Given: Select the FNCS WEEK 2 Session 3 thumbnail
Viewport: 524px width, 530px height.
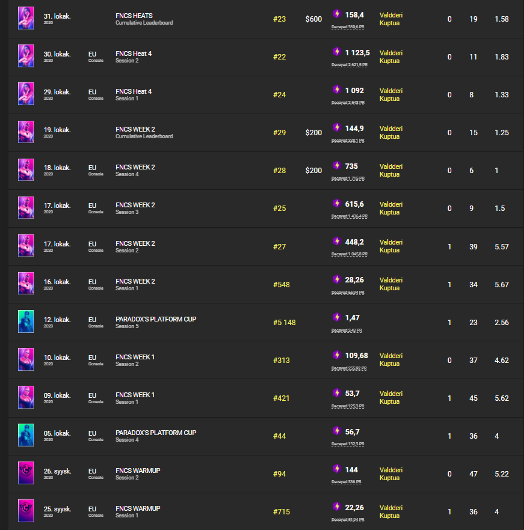Looking at the screenshot, I should pyautogui.click(x=26, y=207).
